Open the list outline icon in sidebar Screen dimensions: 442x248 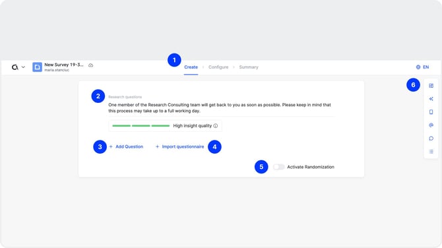(431, 152)
